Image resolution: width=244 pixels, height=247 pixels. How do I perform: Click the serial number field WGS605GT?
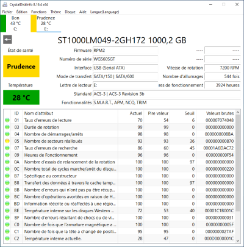tap(125, 59)
